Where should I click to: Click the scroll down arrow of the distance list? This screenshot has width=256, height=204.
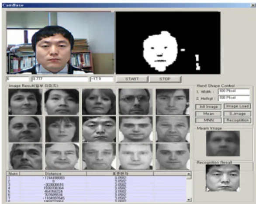click(189, 200)
